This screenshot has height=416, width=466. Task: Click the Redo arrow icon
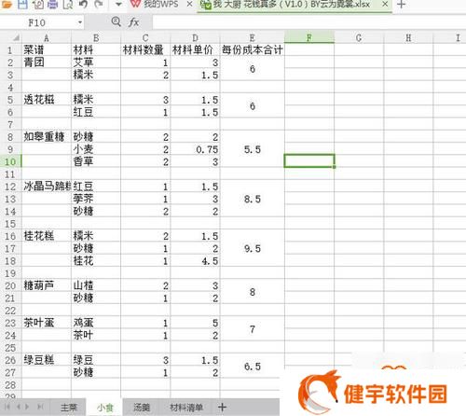tap(99, 4)
